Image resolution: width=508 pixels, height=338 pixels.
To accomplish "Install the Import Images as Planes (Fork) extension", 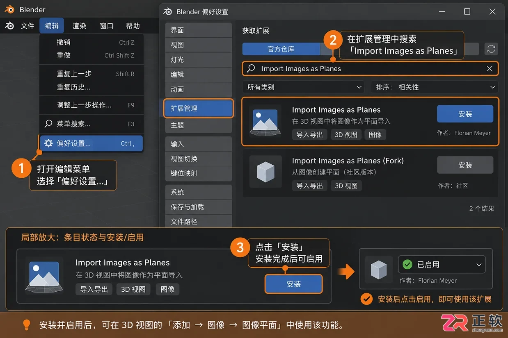I will [x=465, y=165].
